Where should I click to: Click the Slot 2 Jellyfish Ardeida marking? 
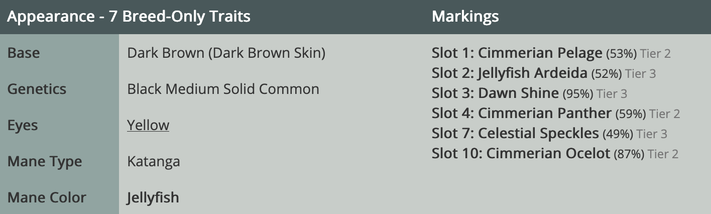[509, 73]
